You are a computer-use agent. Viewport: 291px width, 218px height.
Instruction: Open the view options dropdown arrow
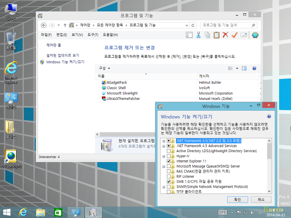[237, 69]
